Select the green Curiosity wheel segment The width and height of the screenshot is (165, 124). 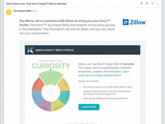(x=51, y=78)
